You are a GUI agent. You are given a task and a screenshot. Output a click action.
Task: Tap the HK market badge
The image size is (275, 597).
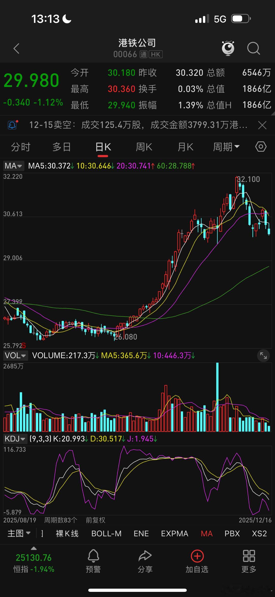tap(156, 54)
